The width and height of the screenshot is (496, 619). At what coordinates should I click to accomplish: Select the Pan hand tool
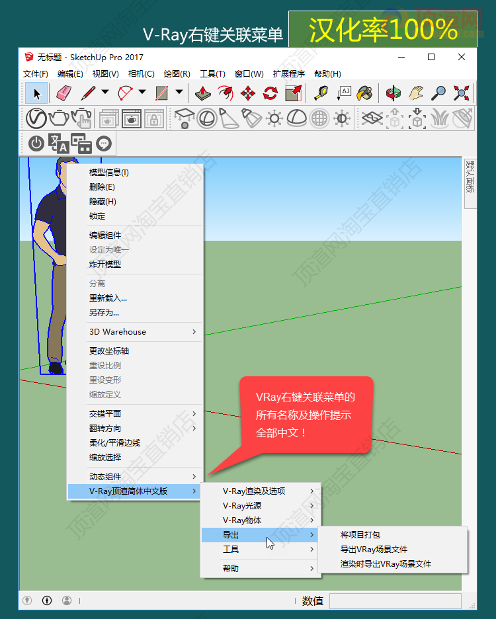(416, 93)
